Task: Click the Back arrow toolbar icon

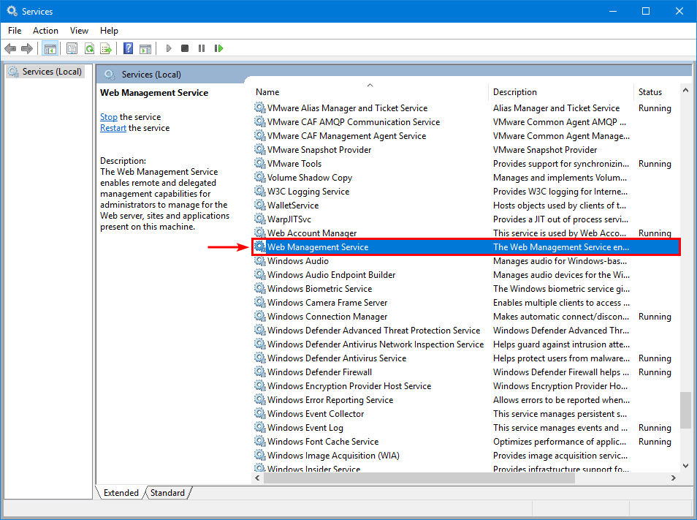Action: [x=10, y=48]
